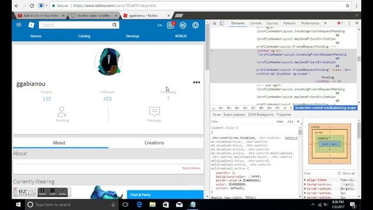The image size is (373, 210).
Task: Click the 13+ age label
Action: point(160,25)
